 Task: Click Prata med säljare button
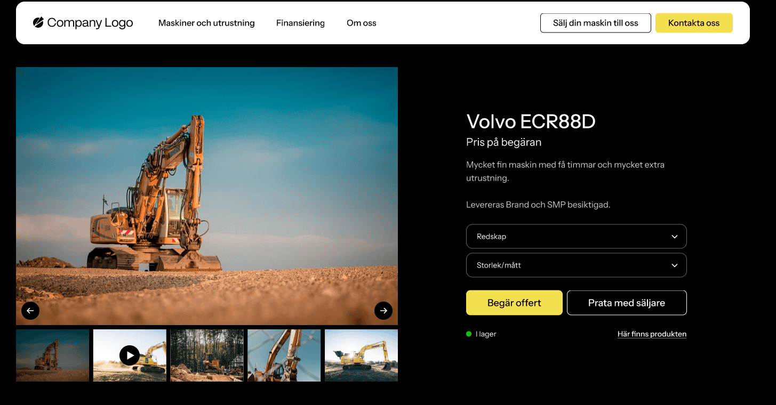pyautogui.click(x=627, y=303)
